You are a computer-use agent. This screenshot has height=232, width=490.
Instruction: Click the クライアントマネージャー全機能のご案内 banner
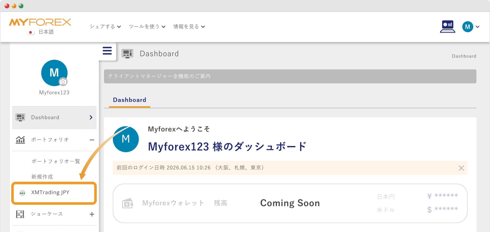pos(290,76)
